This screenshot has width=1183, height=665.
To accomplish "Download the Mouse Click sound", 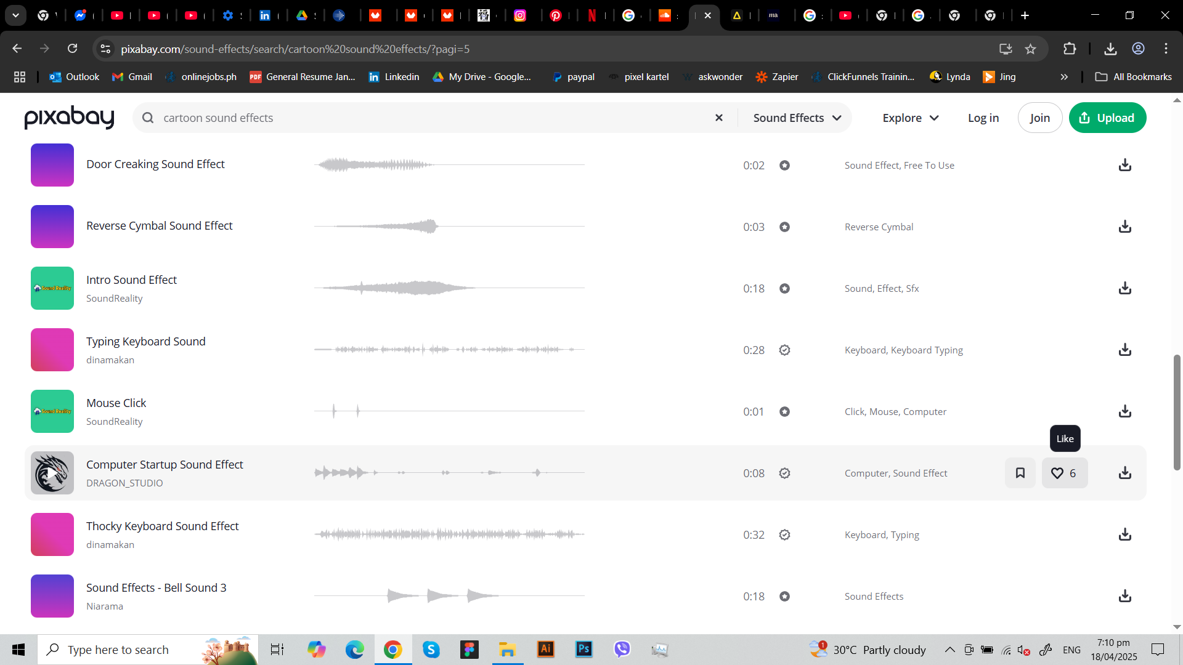I will (1125, 411).
